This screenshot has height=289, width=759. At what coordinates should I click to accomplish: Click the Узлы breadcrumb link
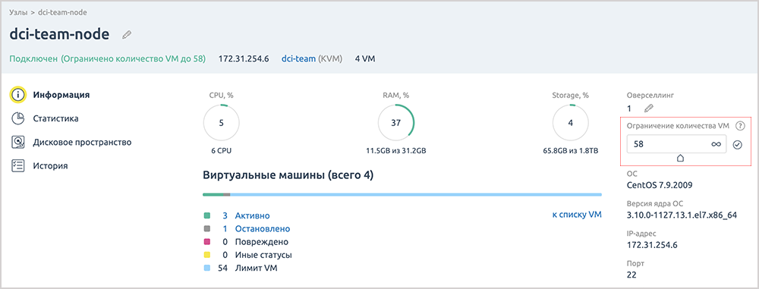click(18, 11)
